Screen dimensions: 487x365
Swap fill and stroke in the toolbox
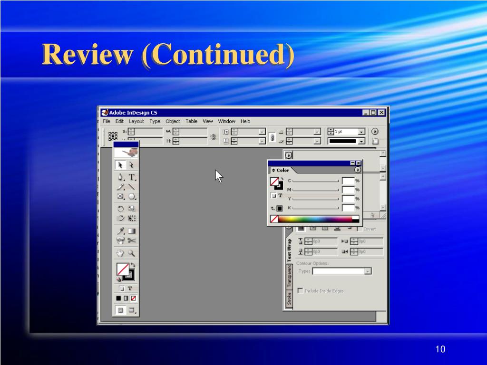(x=133, y=265)
